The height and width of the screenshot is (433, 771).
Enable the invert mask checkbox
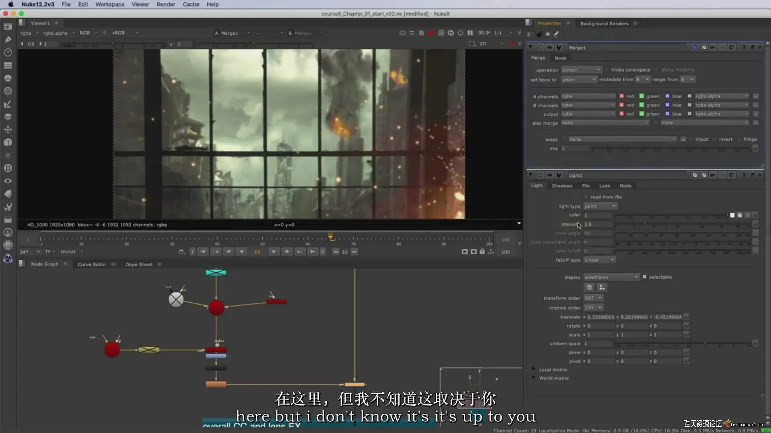point(715,139)
